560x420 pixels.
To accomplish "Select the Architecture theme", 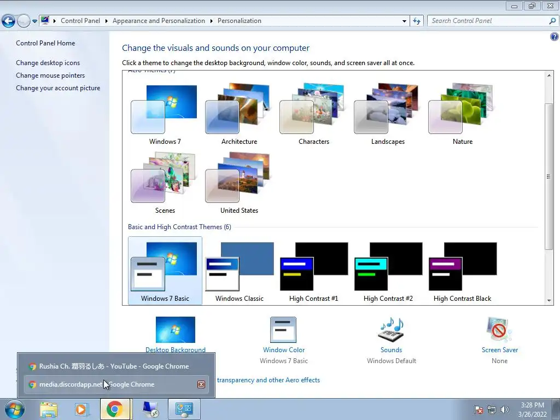I will click(x=239, y=114).
